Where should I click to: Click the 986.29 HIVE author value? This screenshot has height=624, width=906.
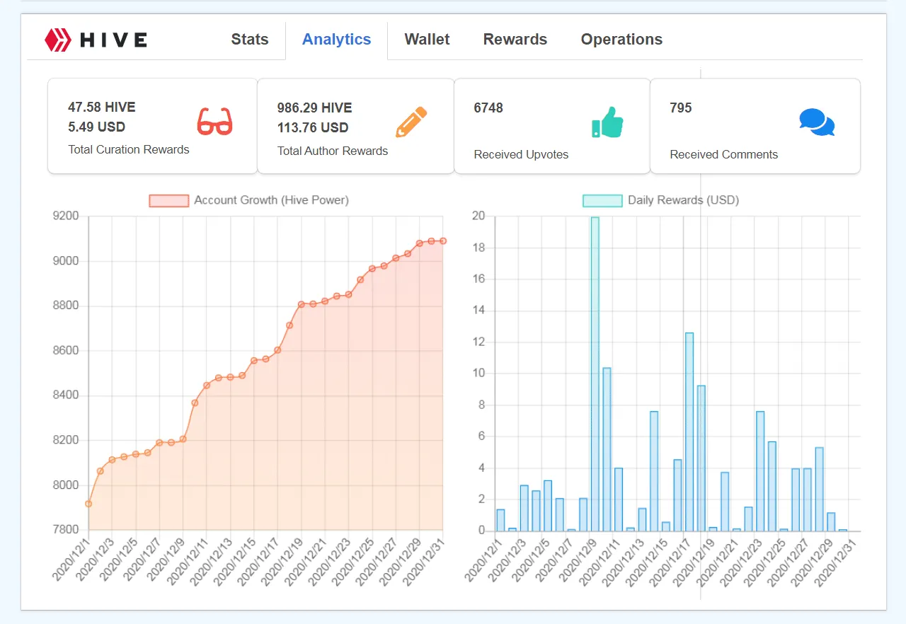(x=314, y=108)
